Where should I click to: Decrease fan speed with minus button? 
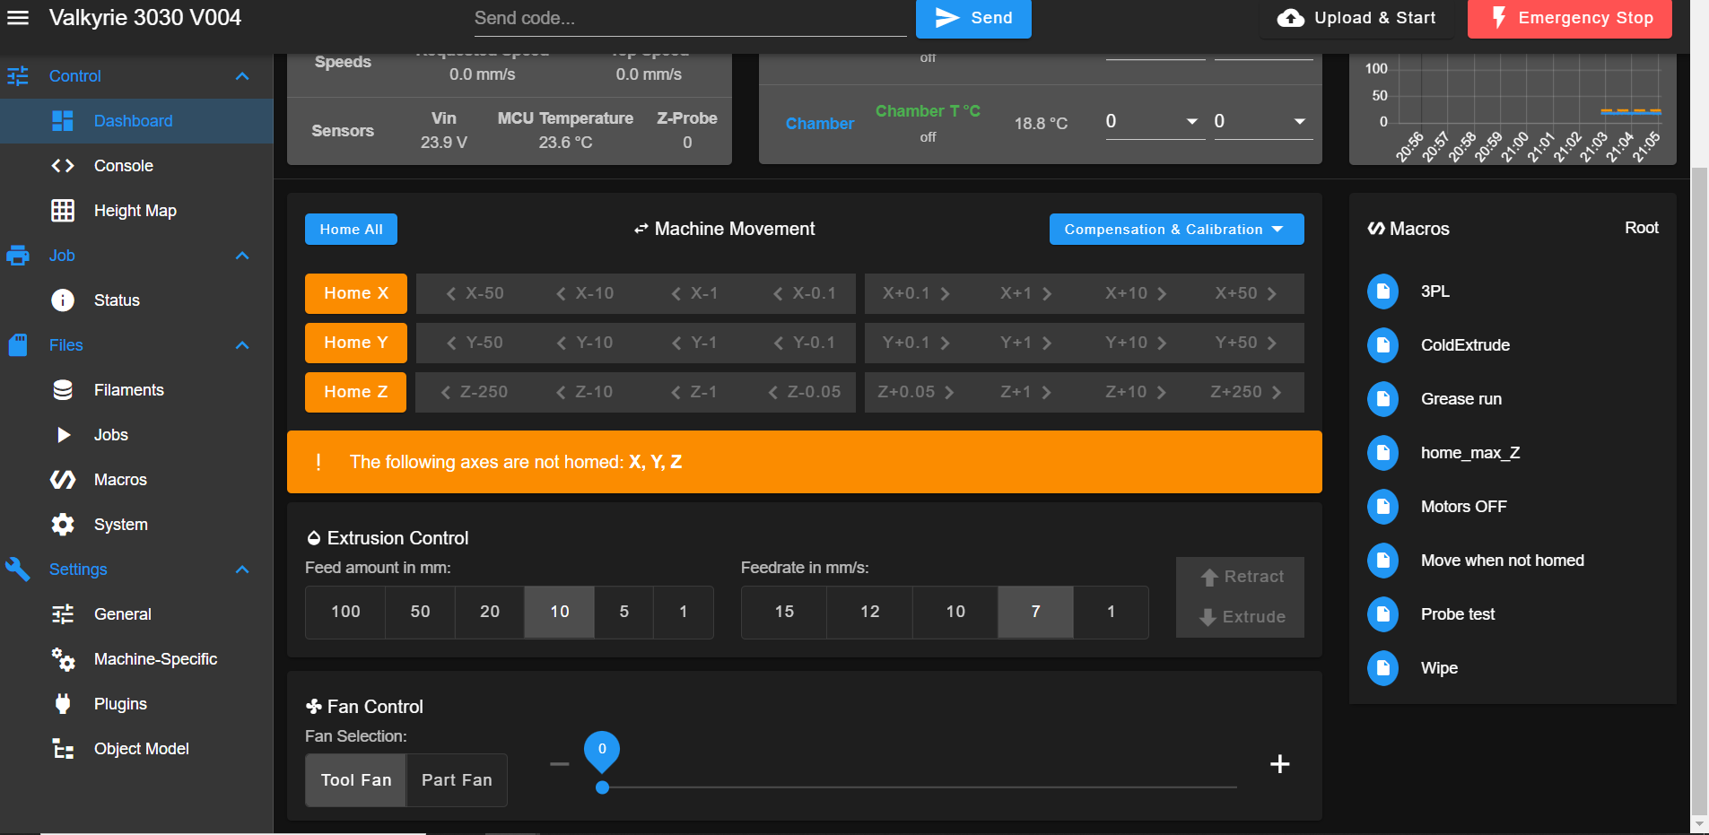tap(560, 764)
